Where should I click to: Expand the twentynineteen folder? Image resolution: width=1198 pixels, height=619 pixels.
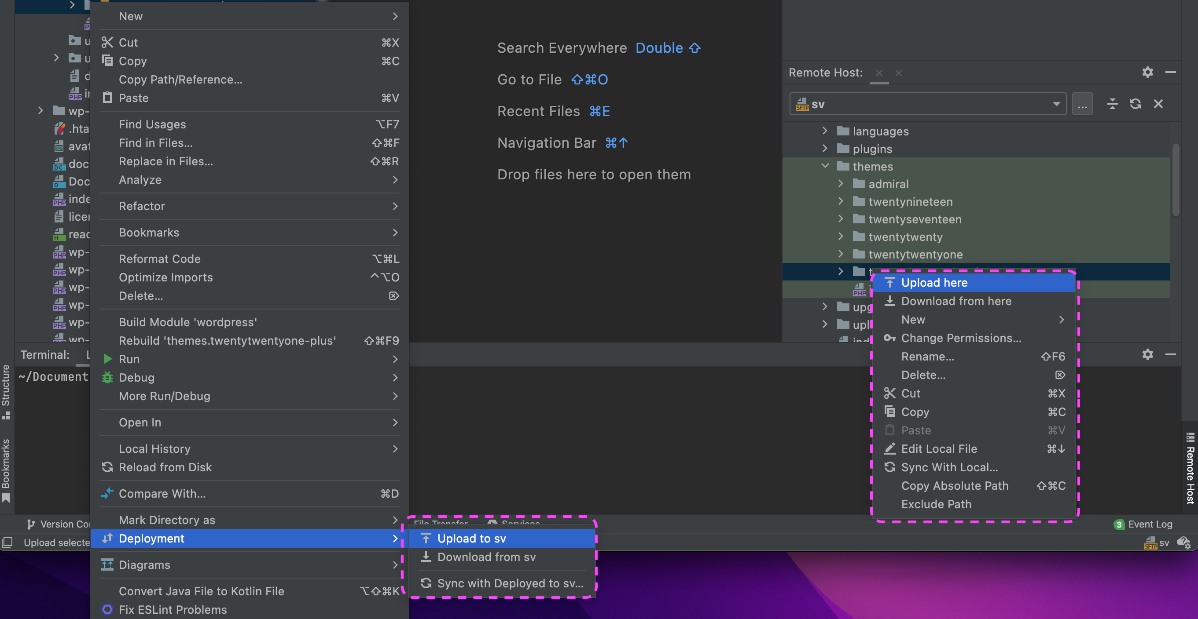pyautogui.click(x=840, y=201)
